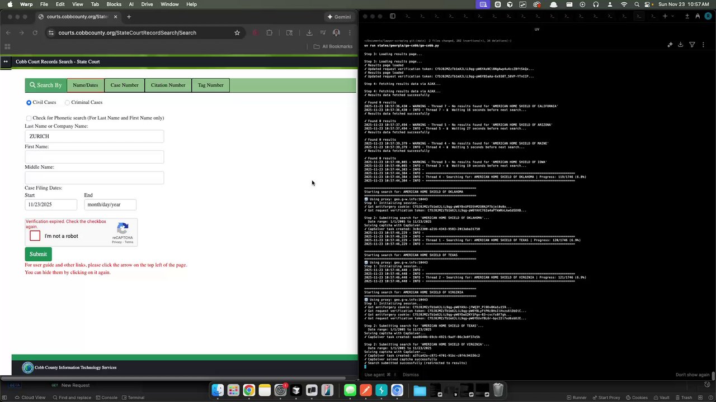Screen dimensions: 716x402
Task: Open Chrome three-dot menu
Action: coord(350,33)
